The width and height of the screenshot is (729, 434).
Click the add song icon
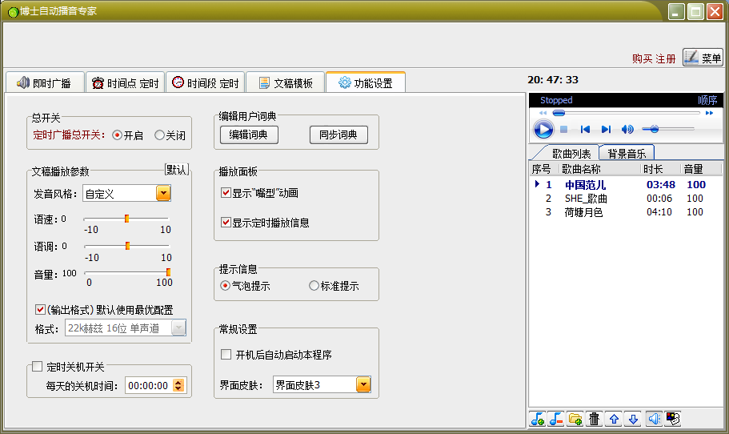point(538,419)
